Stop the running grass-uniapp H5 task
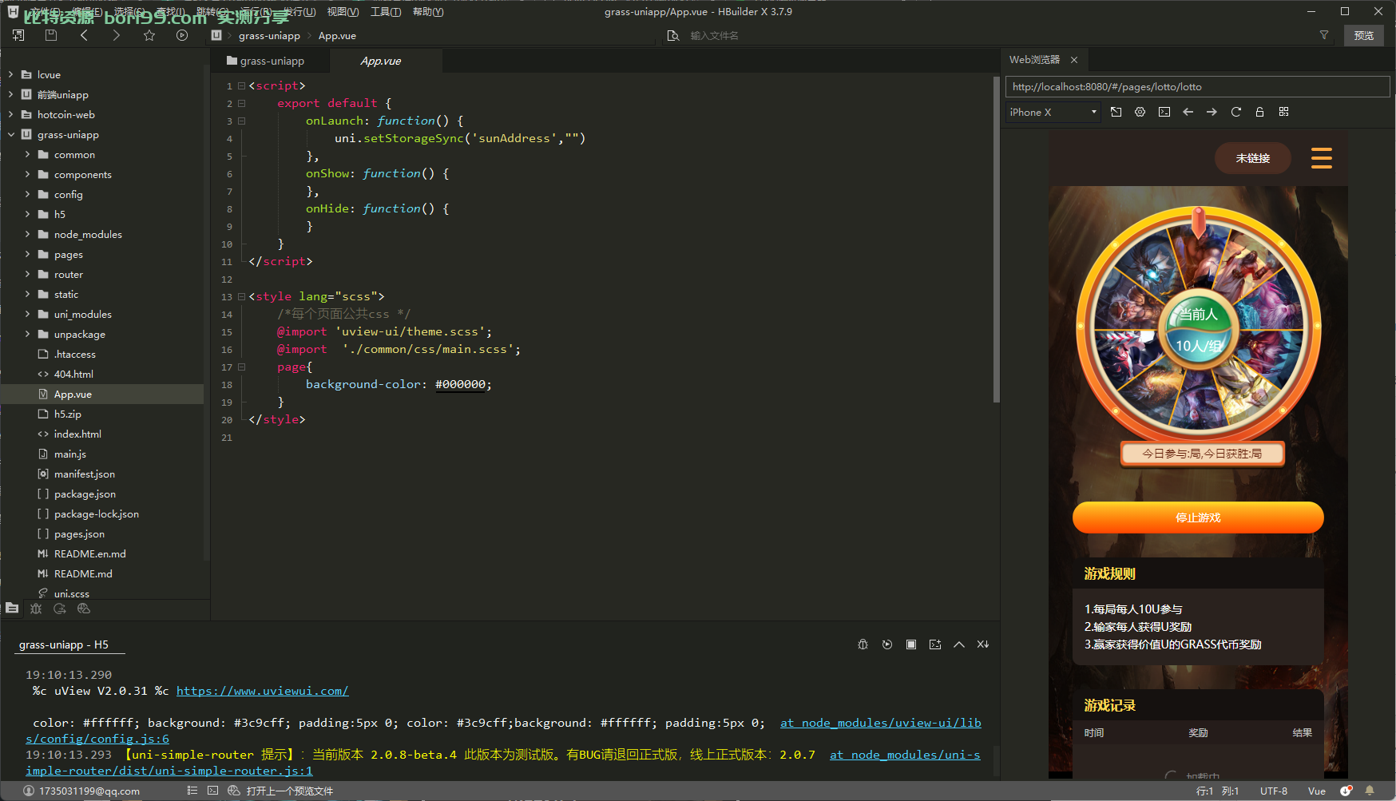Viewport: 1396px width, 801px height. 911,644
